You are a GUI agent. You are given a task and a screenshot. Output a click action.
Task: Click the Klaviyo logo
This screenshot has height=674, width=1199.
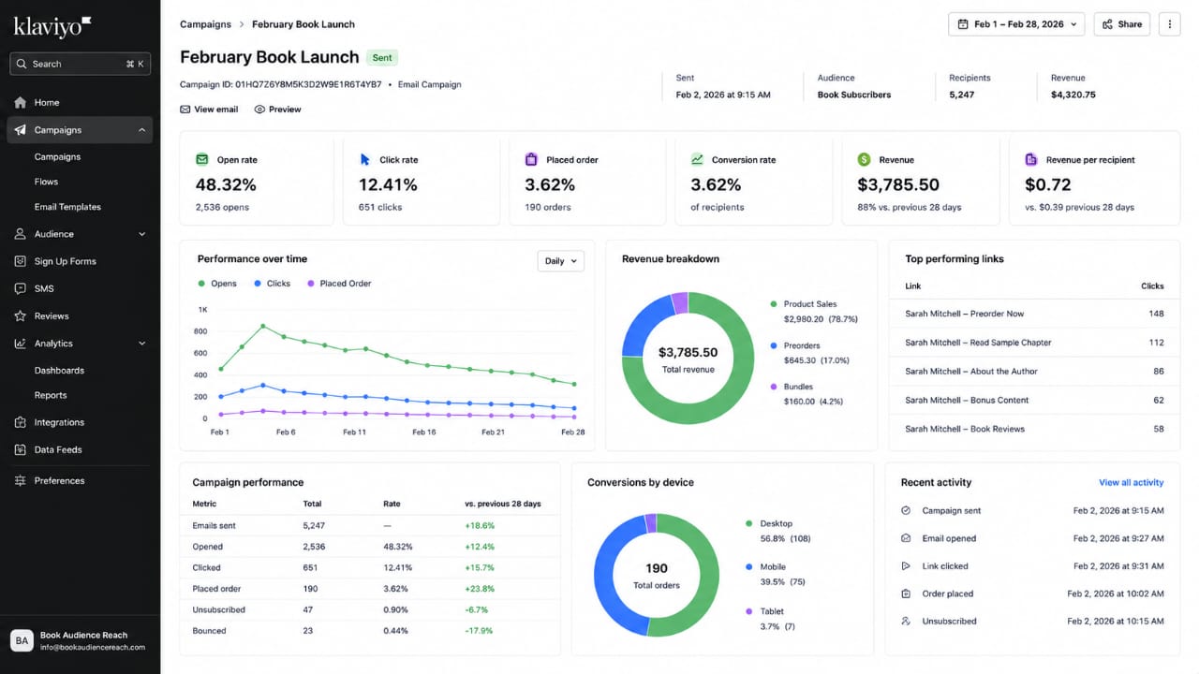pos(52,26)
